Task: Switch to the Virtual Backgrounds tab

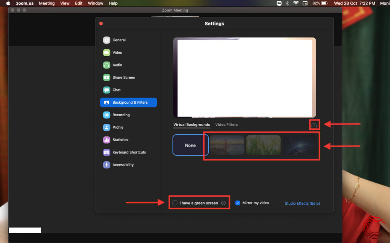Action: coord(192,125)
